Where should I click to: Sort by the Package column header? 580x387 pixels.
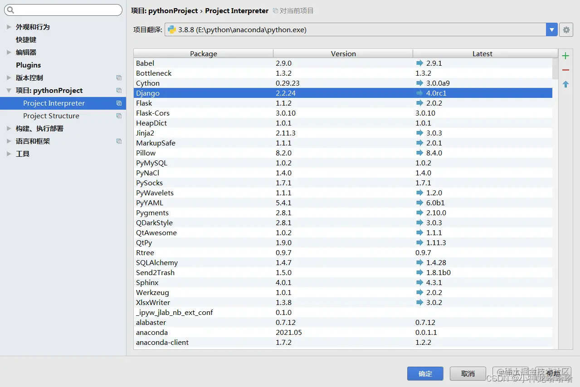click(204, 53)
